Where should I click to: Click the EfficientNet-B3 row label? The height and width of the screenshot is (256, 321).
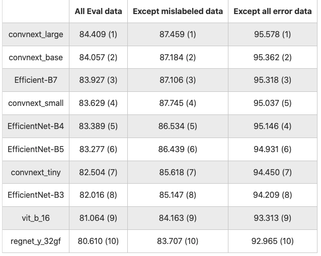click(36, 195)
